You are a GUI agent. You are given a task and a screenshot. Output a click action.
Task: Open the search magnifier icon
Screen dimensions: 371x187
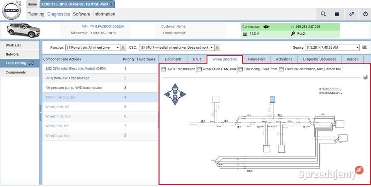pos(323,14)
